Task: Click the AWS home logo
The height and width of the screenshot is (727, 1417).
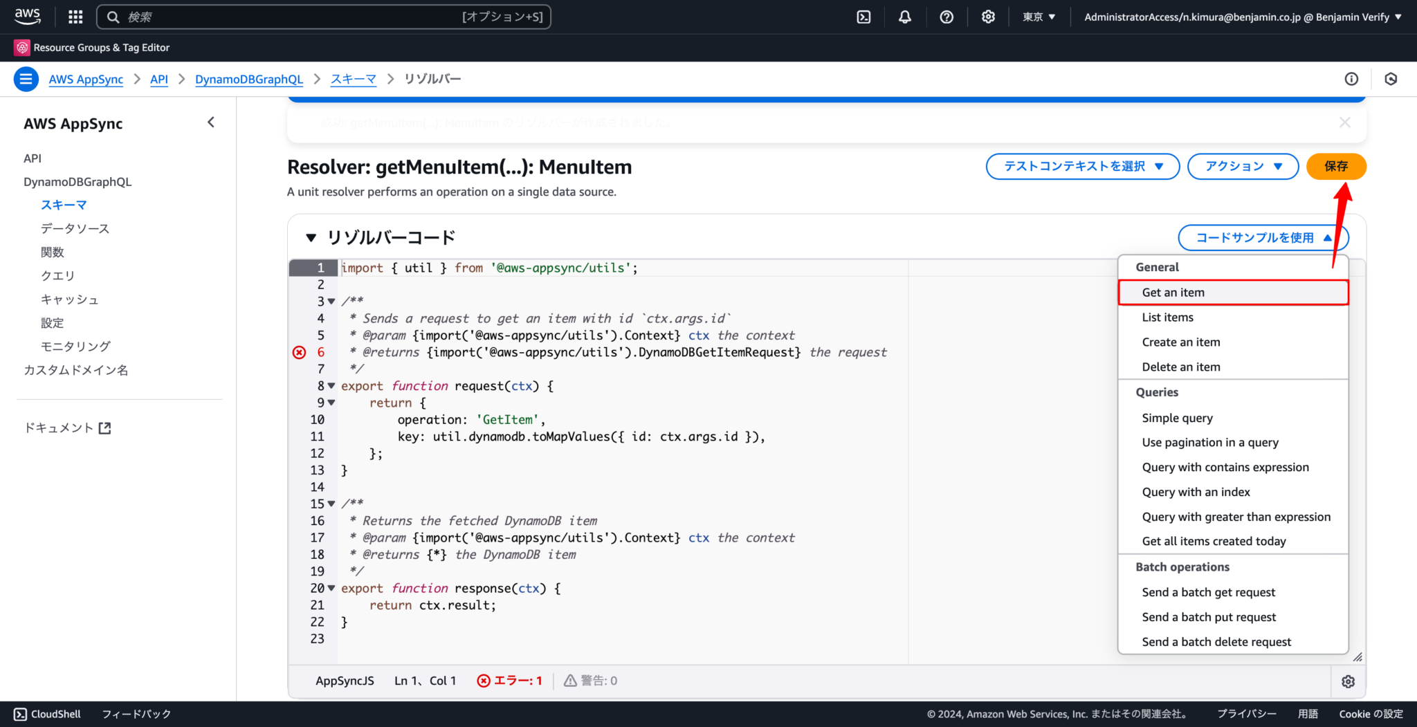Action: (28, 17)
